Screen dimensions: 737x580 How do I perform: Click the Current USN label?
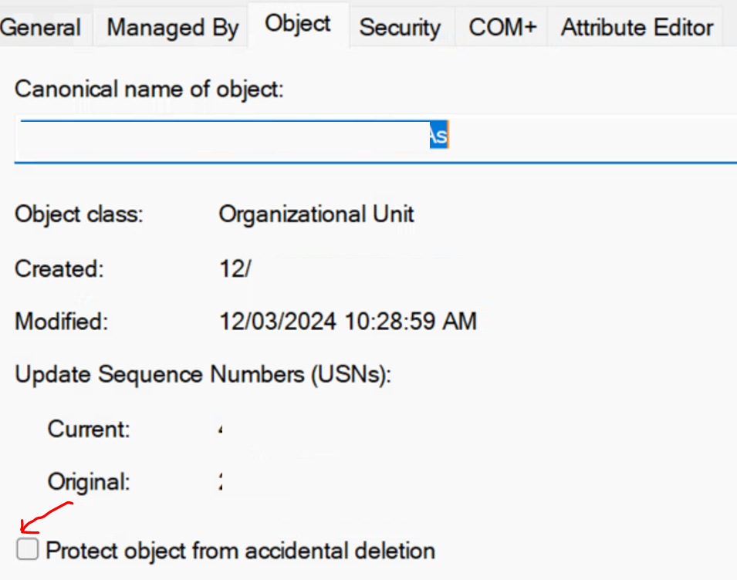click(89, 430)
